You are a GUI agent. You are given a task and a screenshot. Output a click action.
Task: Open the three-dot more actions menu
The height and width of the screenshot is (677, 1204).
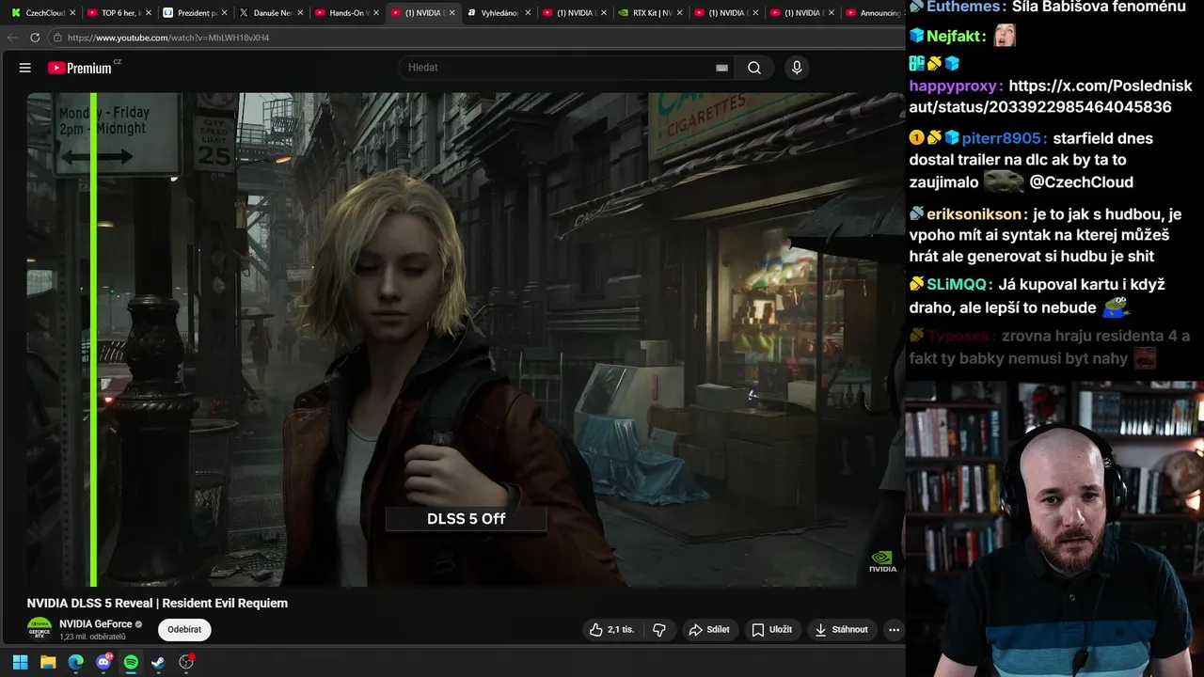(x=894, y=630)
